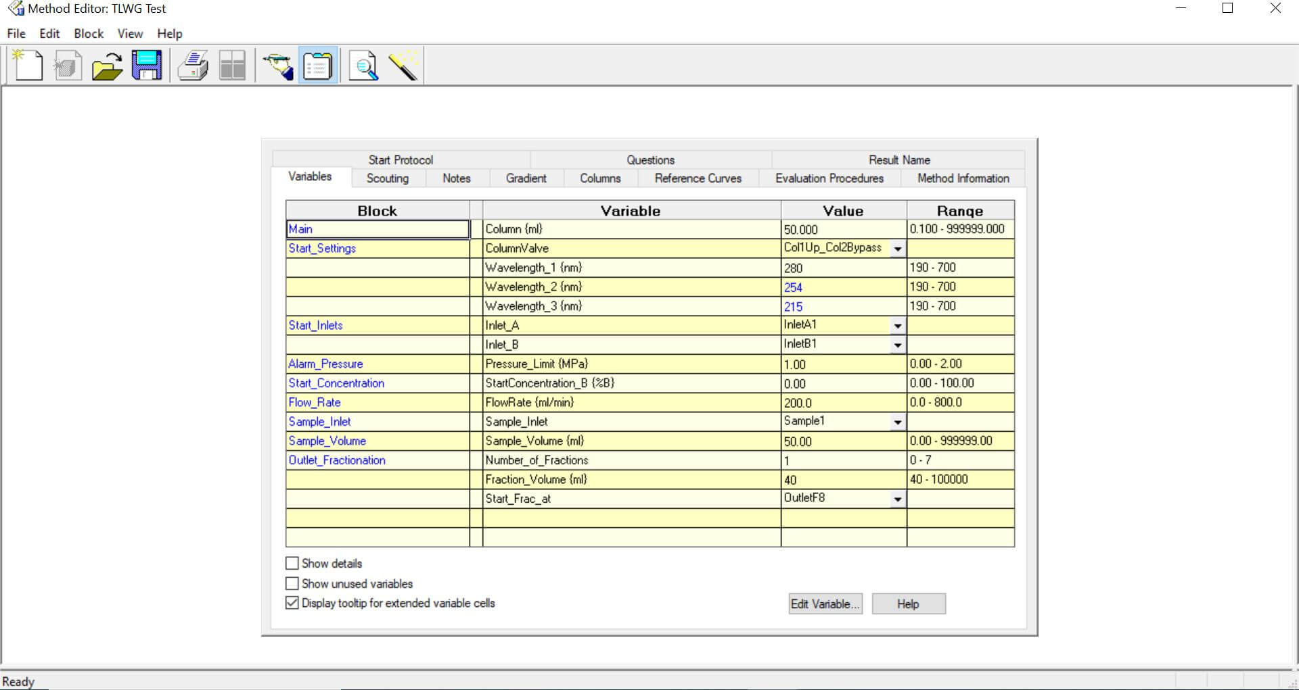This screenshot has width=1299, height=690.
Task: Click the magnifier document preview icon
Action: pyautogui.click(x=363, y=66)
